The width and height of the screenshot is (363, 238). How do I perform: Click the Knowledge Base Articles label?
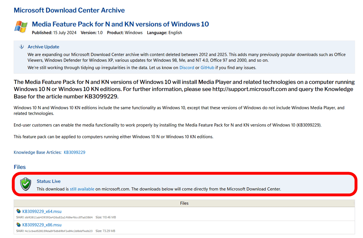click(38, 153)
